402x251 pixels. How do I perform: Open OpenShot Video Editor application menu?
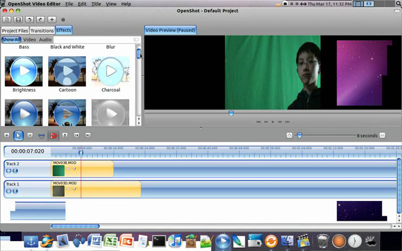(x=34, y=4)
